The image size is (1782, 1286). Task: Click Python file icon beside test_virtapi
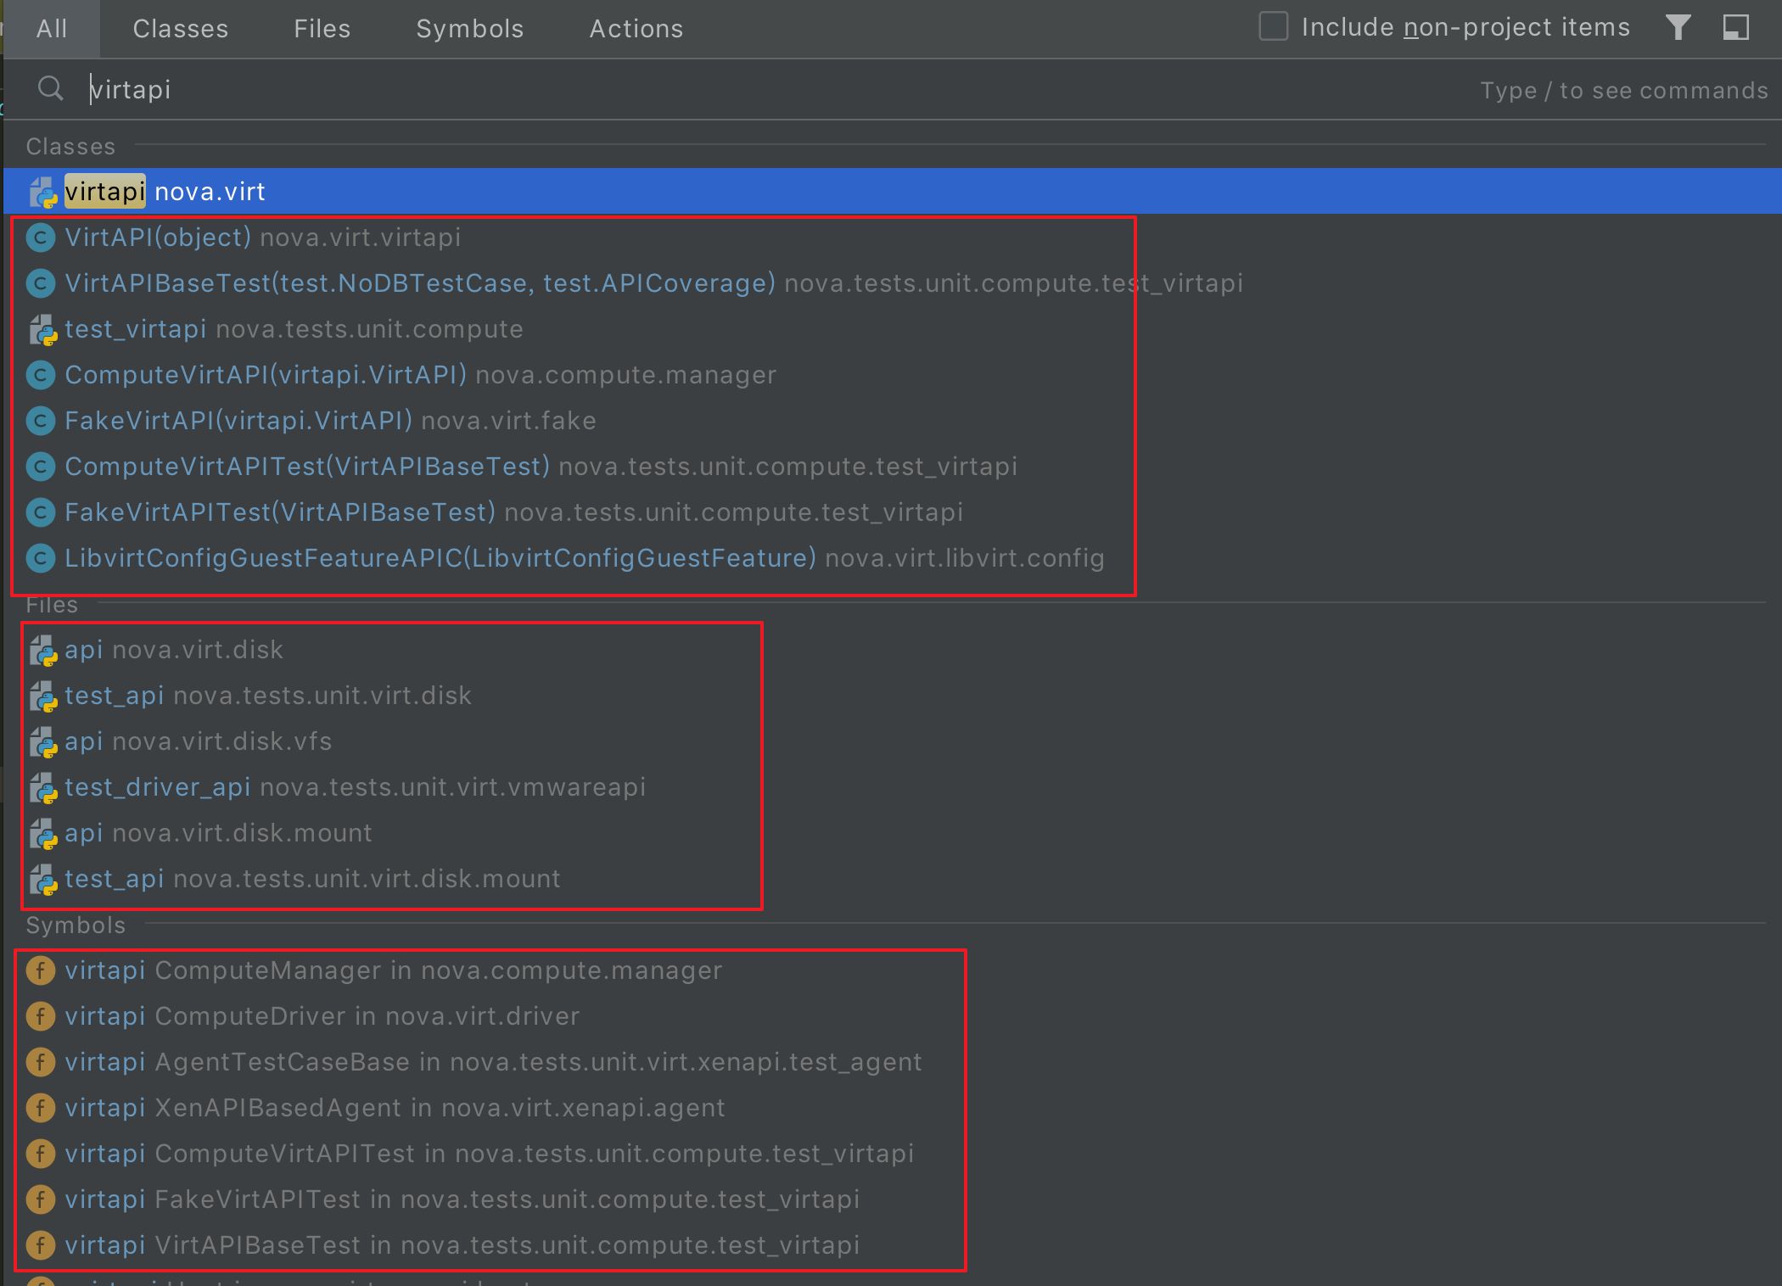pyautogui.click(x=42, y=330)
